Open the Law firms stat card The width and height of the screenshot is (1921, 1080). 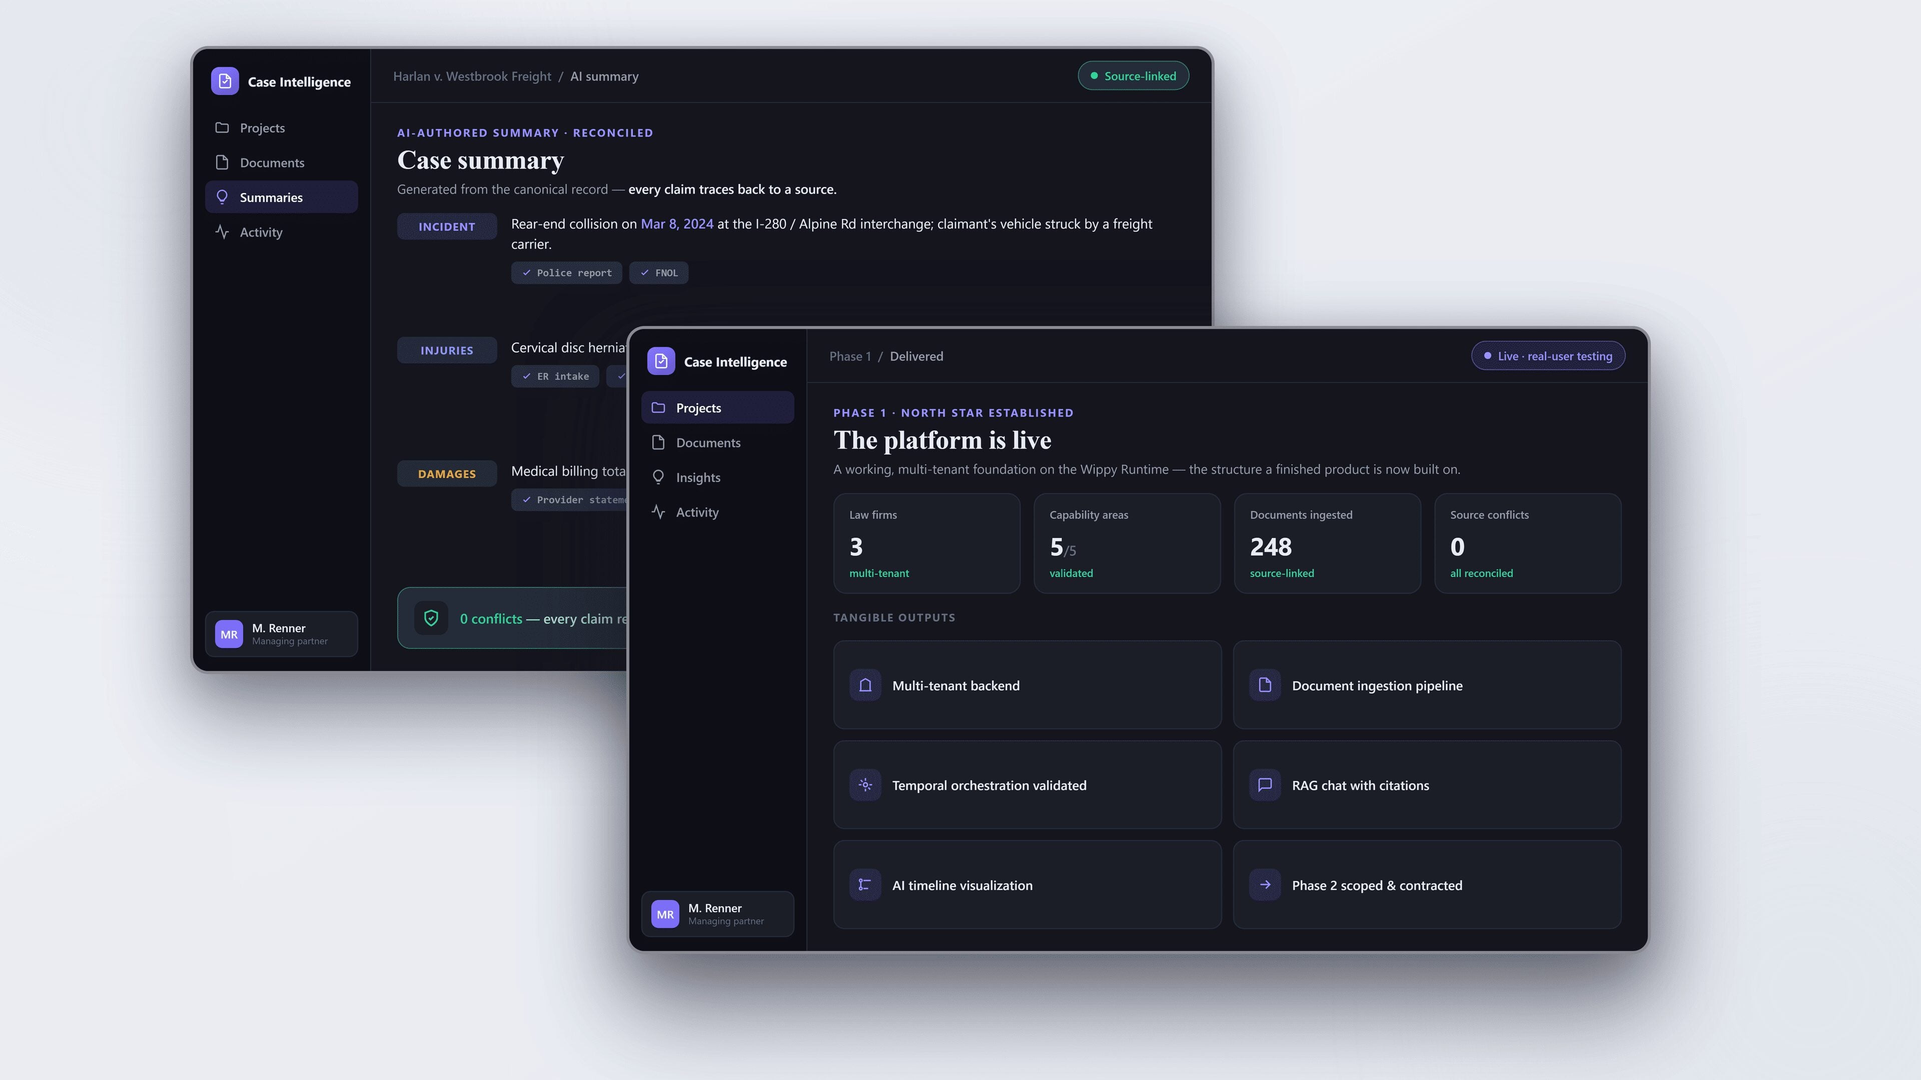pos(927,543)
